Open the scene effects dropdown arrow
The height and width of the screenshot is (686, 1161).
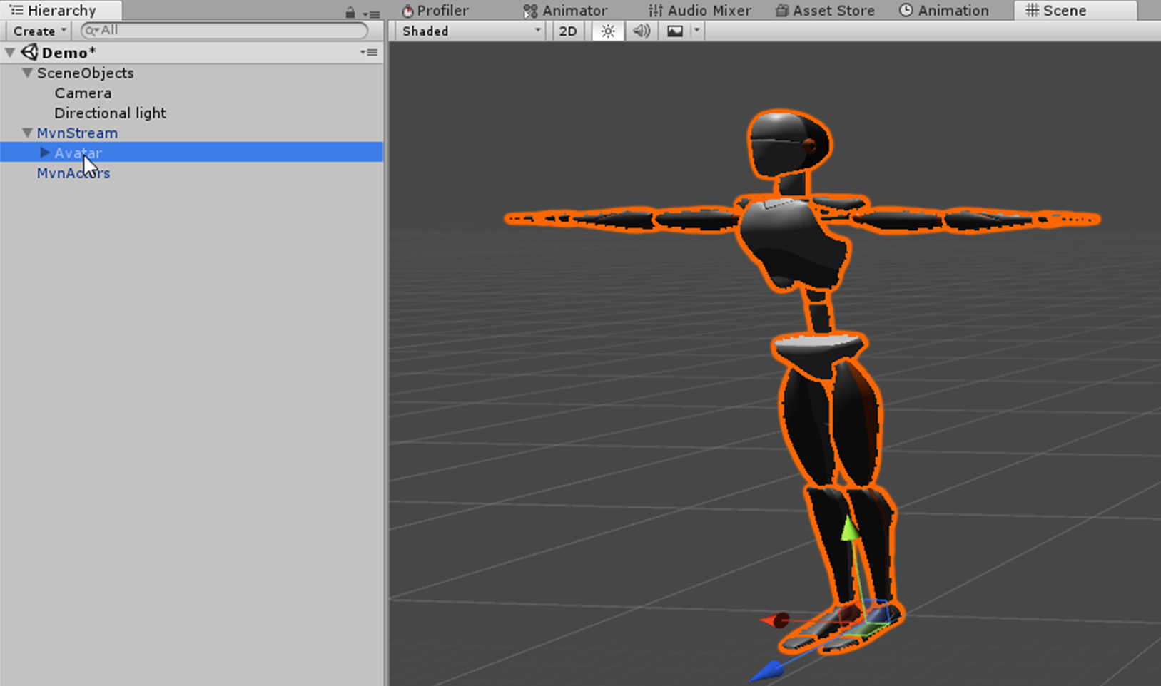(697, 31)
